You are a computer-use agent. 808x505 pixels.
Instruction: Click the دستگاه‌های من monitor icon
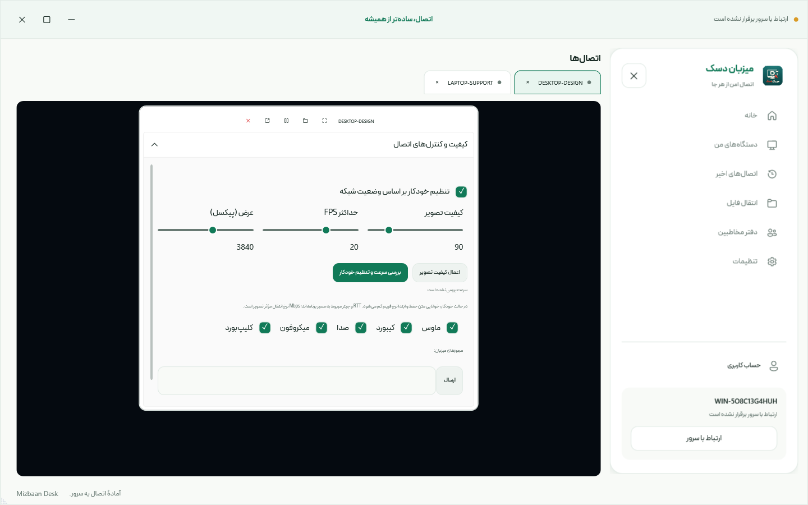click(772, 145)
